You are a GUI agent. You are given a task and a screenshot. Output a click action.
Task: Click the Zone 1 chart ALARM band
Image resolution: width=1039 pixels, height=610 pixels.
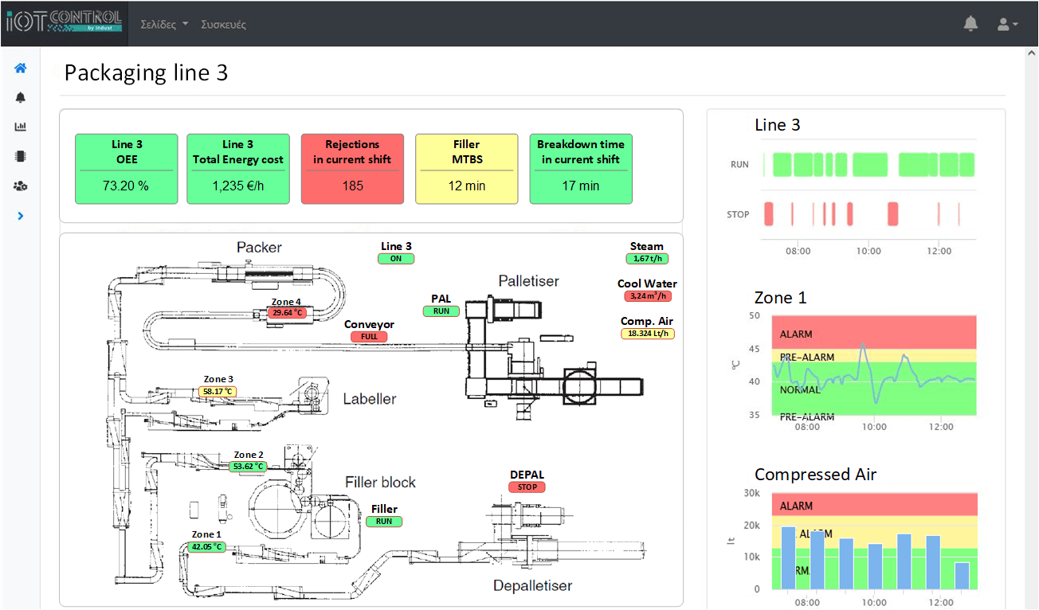click(874, 332)
